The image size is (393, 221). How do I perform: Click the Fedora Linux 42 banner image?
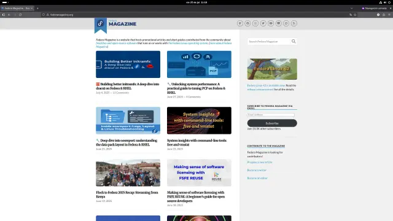pos(272,69)
